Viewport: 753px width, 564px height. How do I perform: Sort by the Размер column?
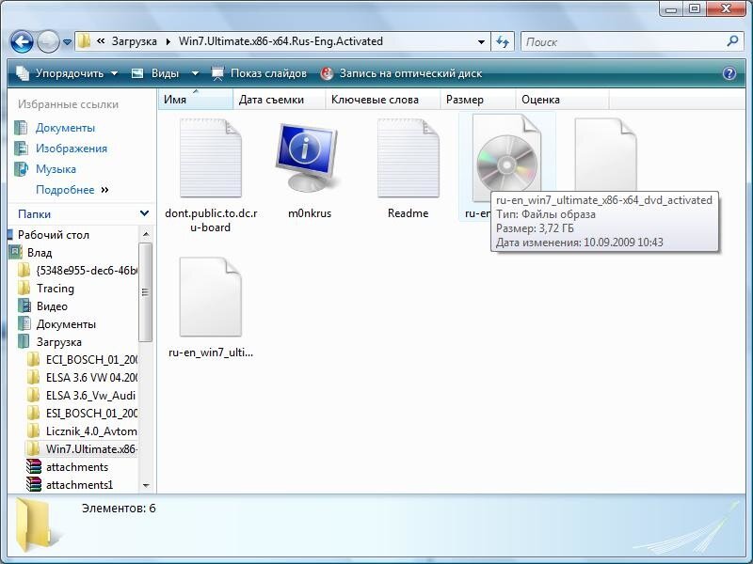coord(478,100)
